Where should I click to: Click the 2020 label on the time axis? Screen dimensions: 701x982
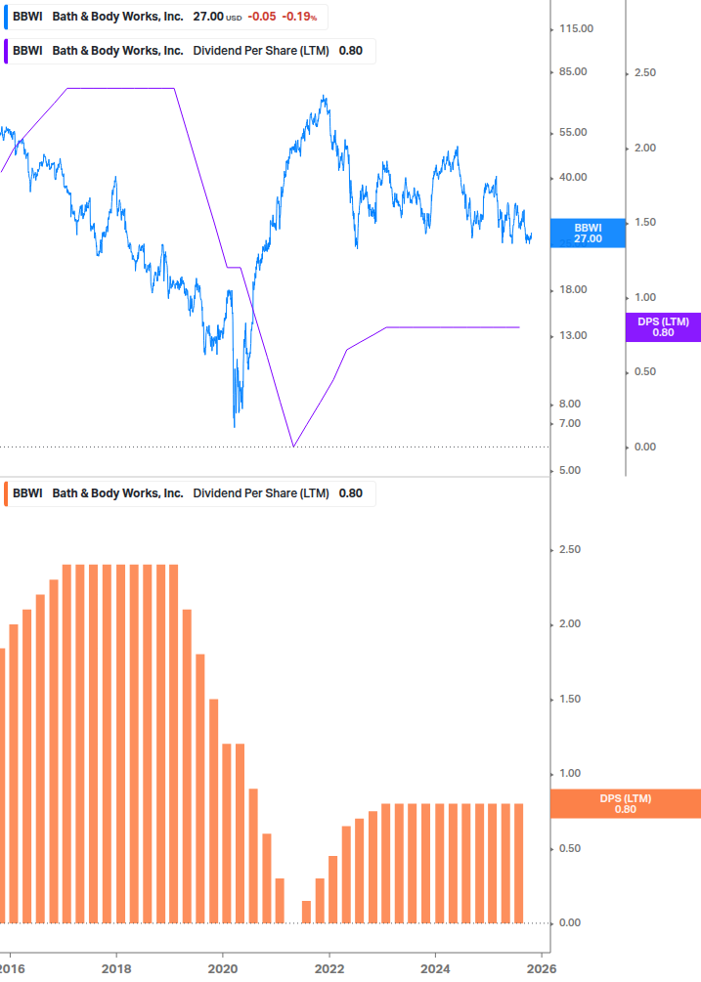[x=223, y=967]
